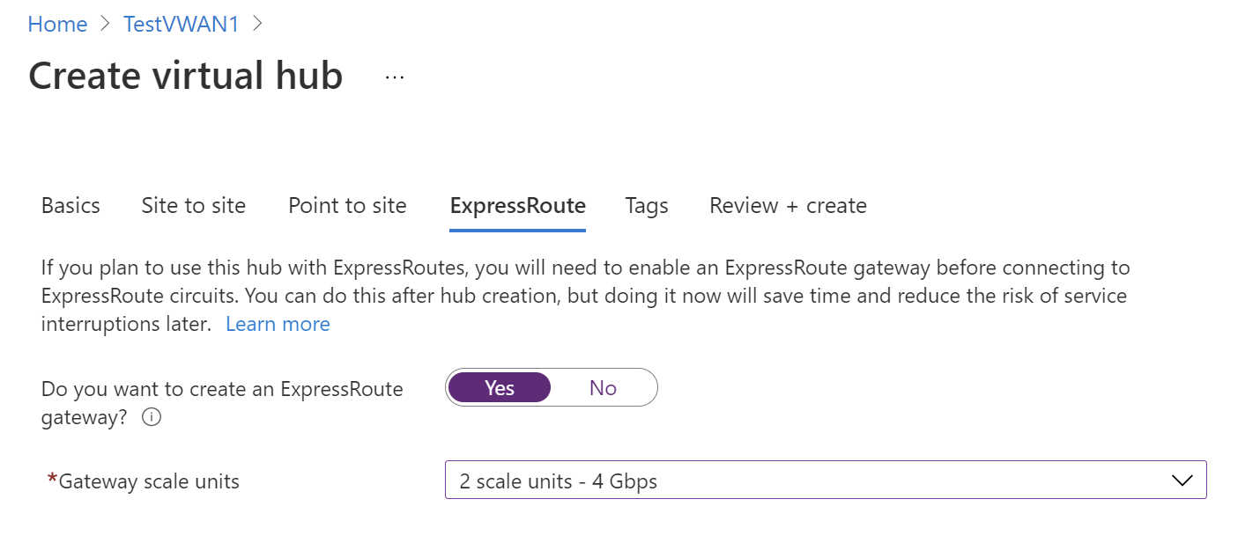View the ExpressRoute gateway info tooltip icon
Screen dimensions: 1245x543
click(x=151, y=418)
